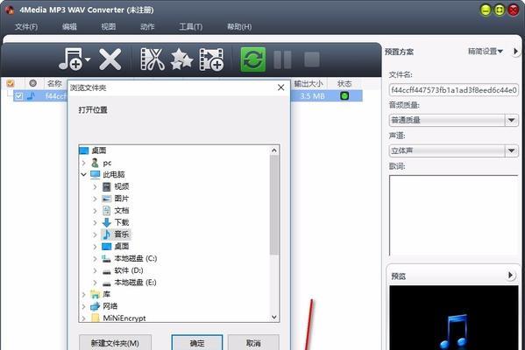Click arrow next to 精简设置

tap(515, 52)
